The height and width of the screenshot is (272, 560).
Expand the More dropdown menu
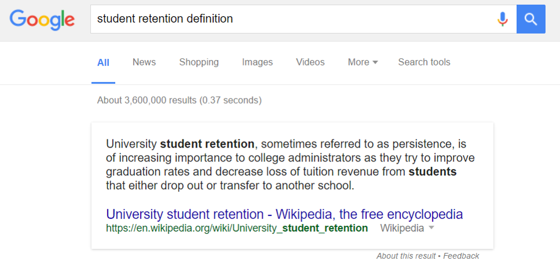[x=363, y=62]
